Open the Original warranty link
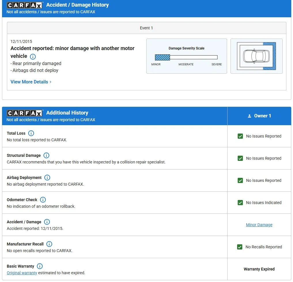Screen dimensions: 293x282 22,273
